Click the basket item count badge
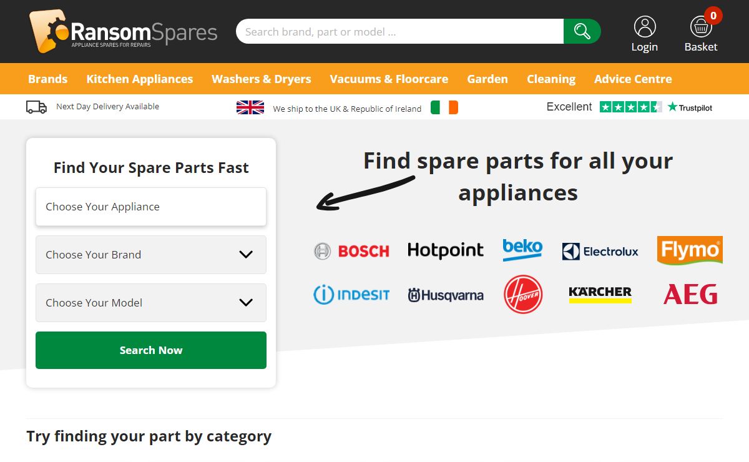The image size is (749, 462). [713, 15]
